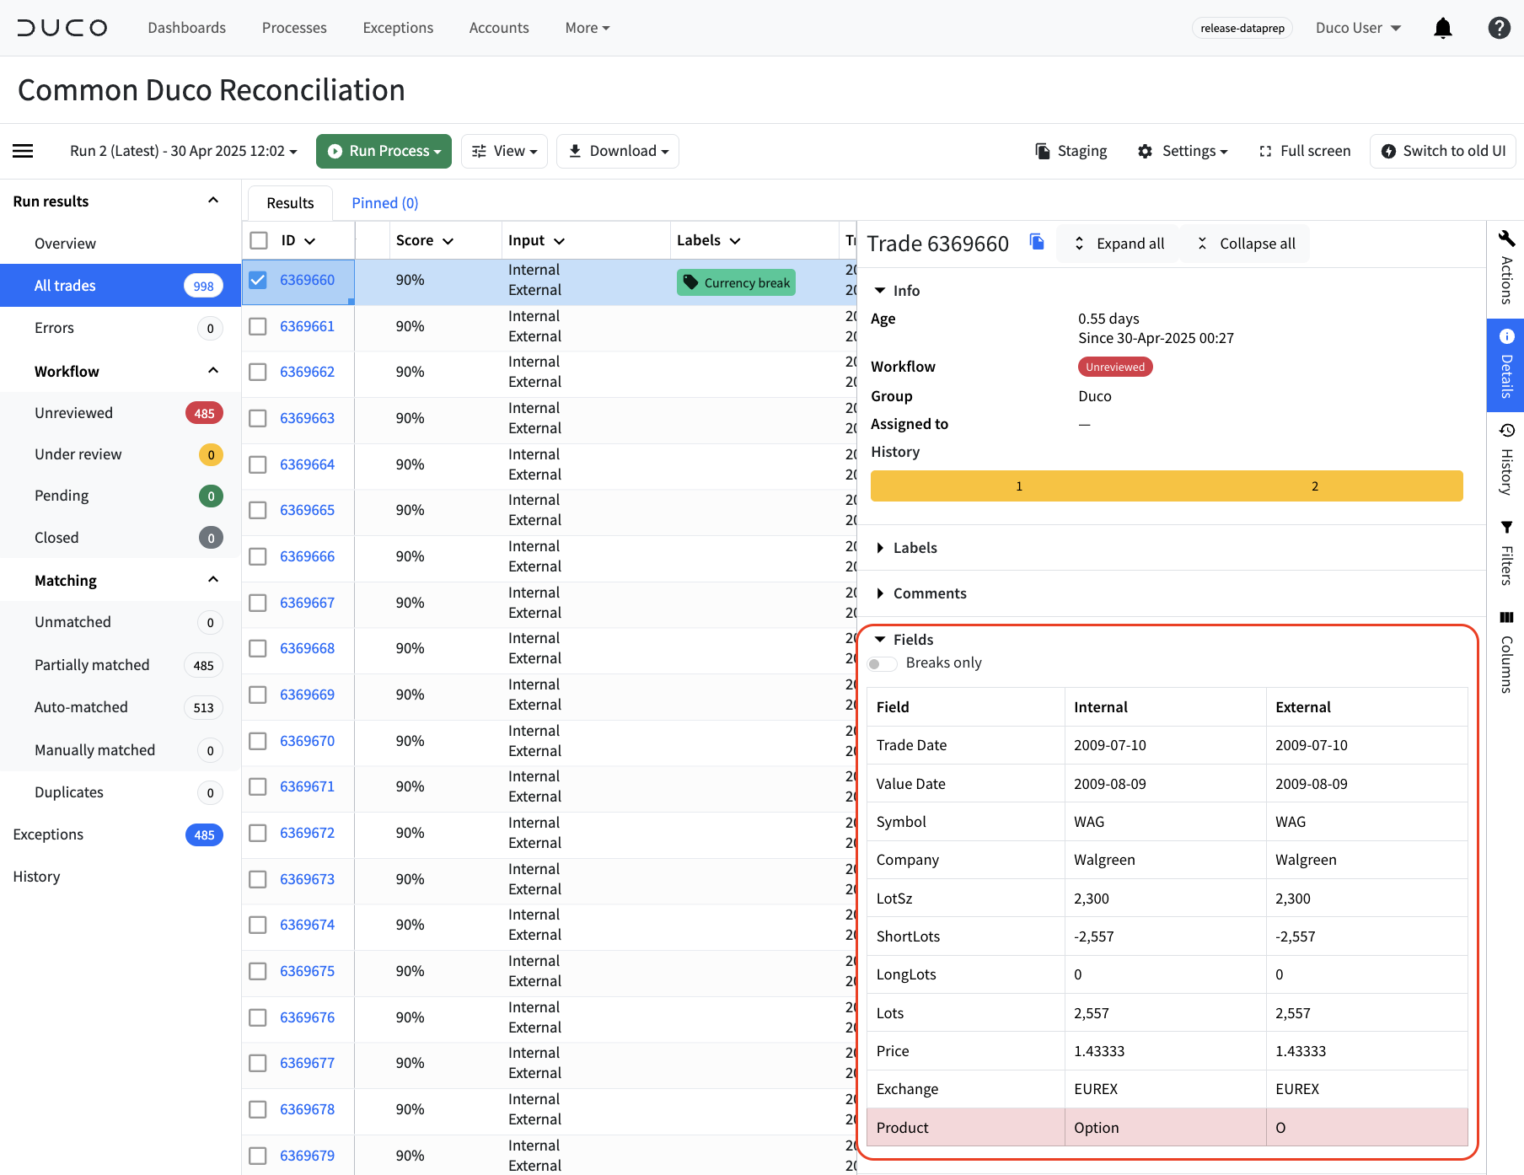Image resolution: width=1524 pixels, height=1175 pixels.
Task: Open the Actions wrench side panel
Action: [1506, 267]
